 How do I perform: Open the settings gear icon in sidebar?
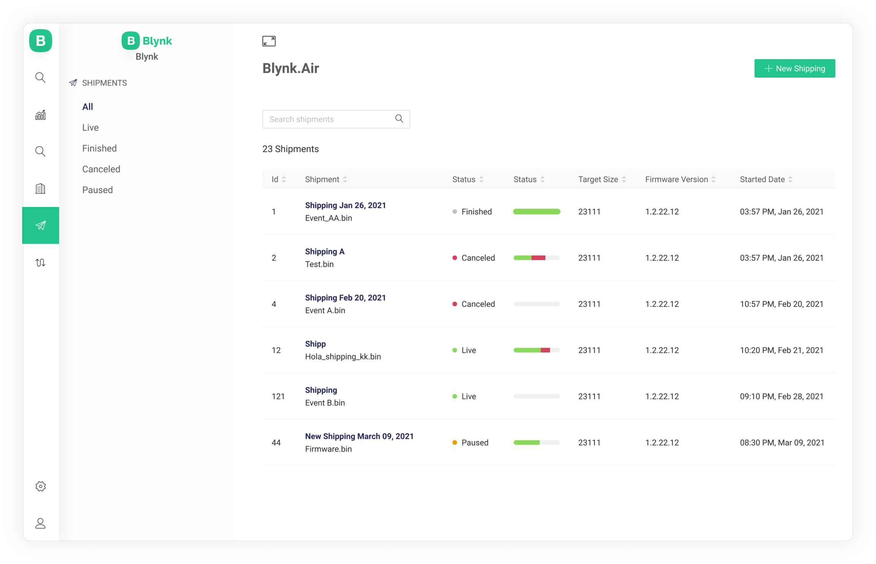click(40, 486)
